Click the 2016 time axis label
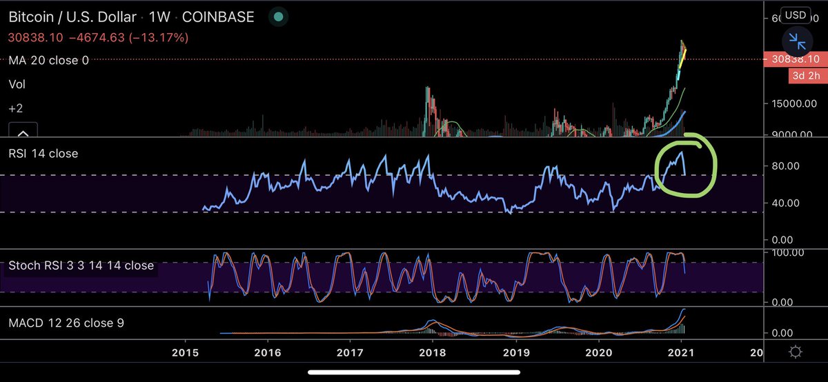The width and height of the screenshot is (828, 382). (x=268, y=352)
